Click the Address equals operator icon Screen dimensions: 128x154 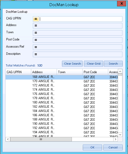tap(36, 26)
